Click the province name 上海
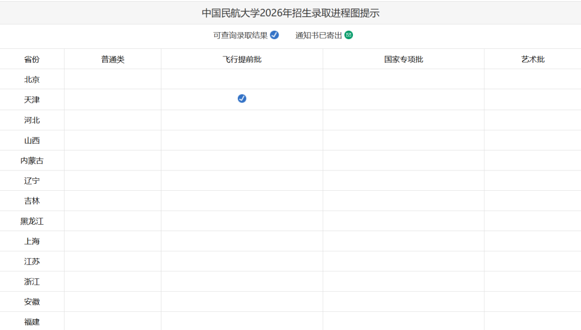The width and height of the screenshot is (581, 330). pyautogui.click(x=32, y=241)
